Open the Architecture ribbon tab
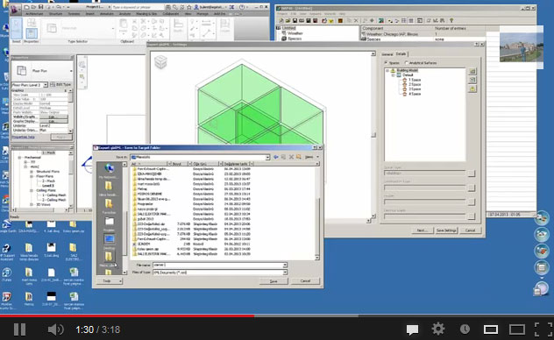The height and width of the screenshot is (340, 554). coord(35,14)
